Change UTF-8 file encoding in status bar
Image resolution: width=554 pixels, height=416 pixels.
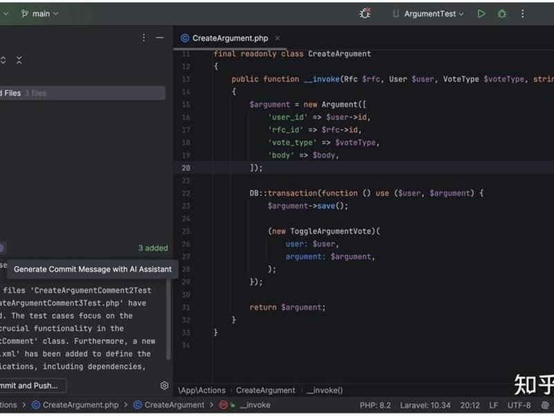pyautogui.click(x=519, y=406)
